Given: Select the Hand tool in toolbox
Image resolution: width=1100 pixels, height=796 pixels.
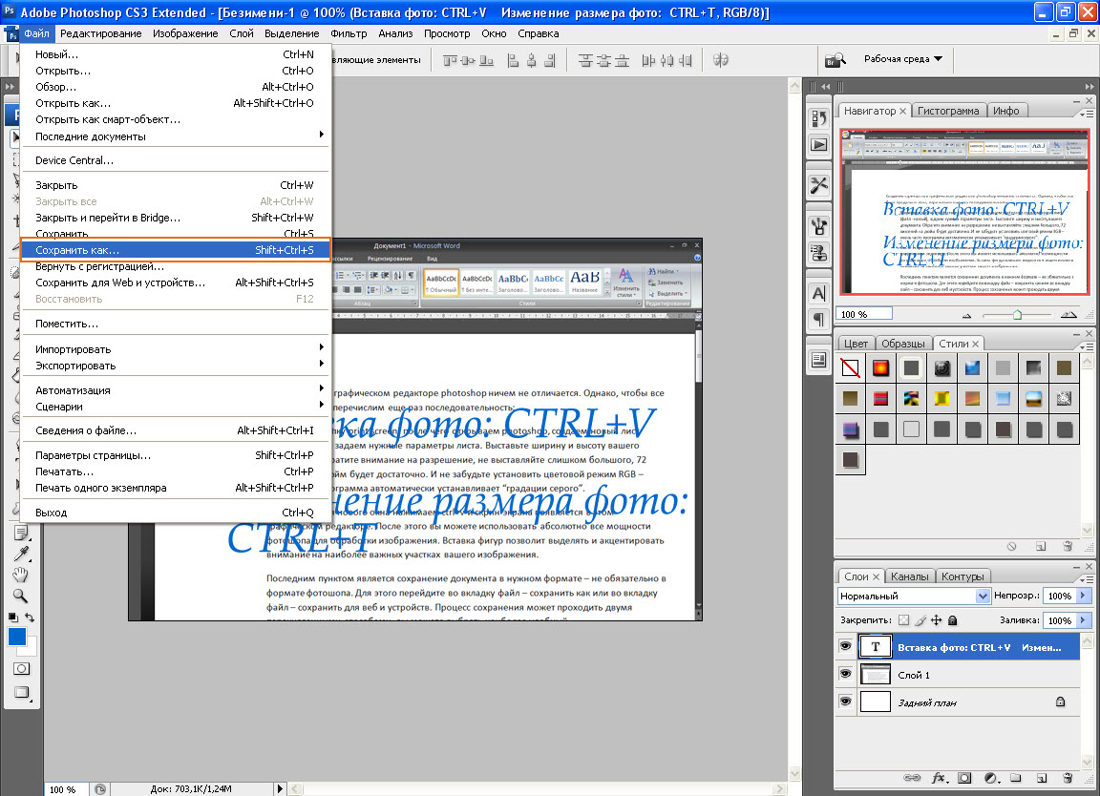Looking at the screenshot, I should click(20, 575).
